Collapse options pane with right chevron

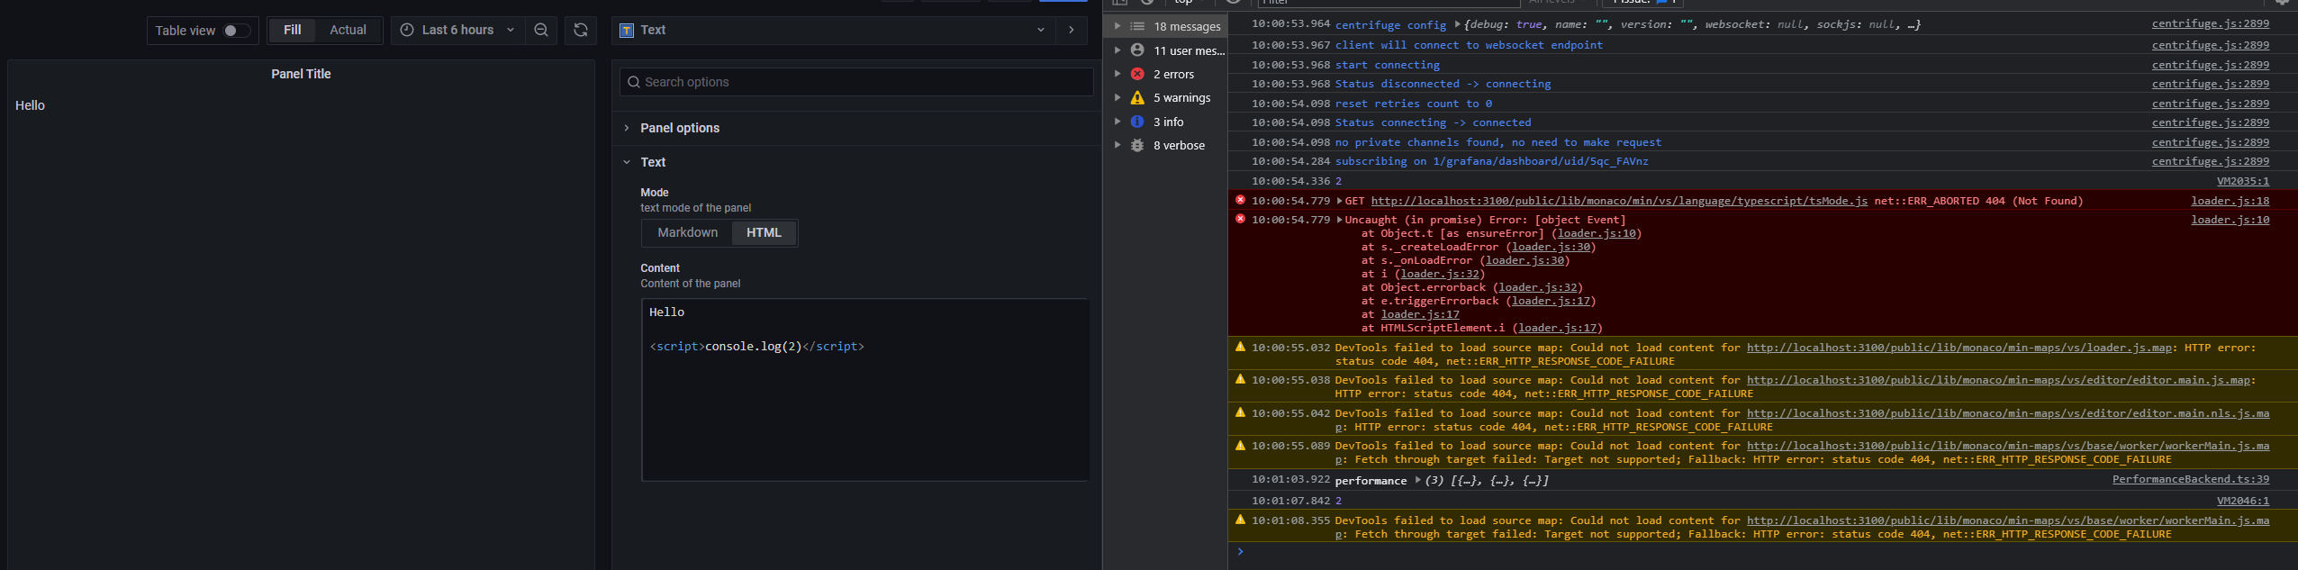pyautogui.click(x=1071, y=30)
